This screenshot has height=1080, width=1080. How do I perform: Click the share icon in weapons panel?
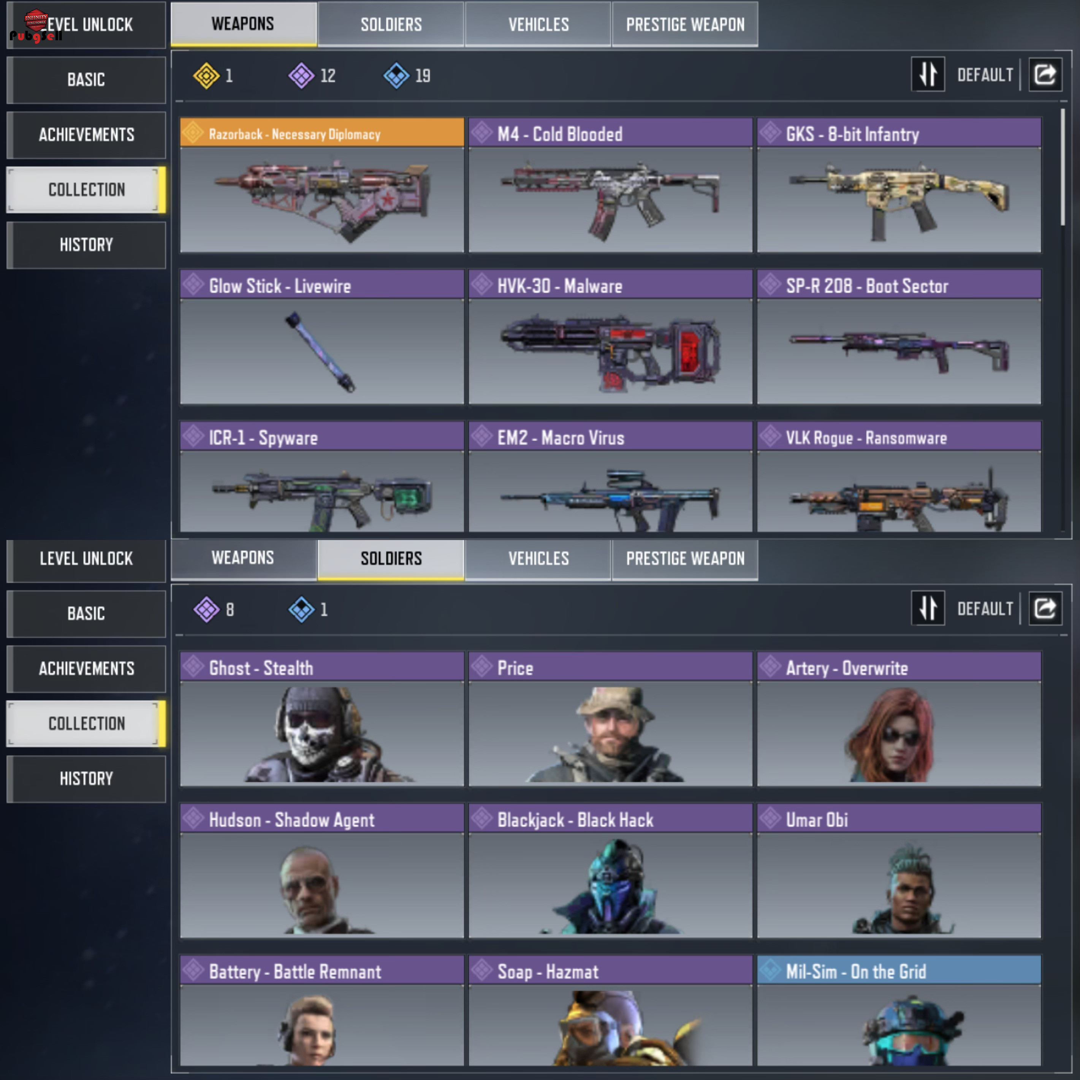point(1045,74)
